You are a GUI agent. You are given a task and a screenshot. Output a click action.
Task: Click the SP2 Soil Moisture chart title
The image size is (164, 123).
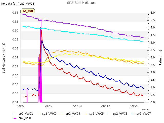82,3
